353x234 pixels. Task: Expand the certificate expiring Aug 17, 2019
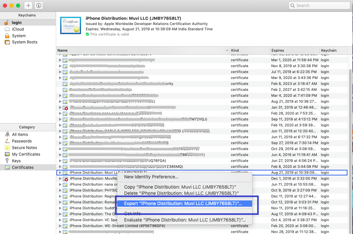pos(60,214)
